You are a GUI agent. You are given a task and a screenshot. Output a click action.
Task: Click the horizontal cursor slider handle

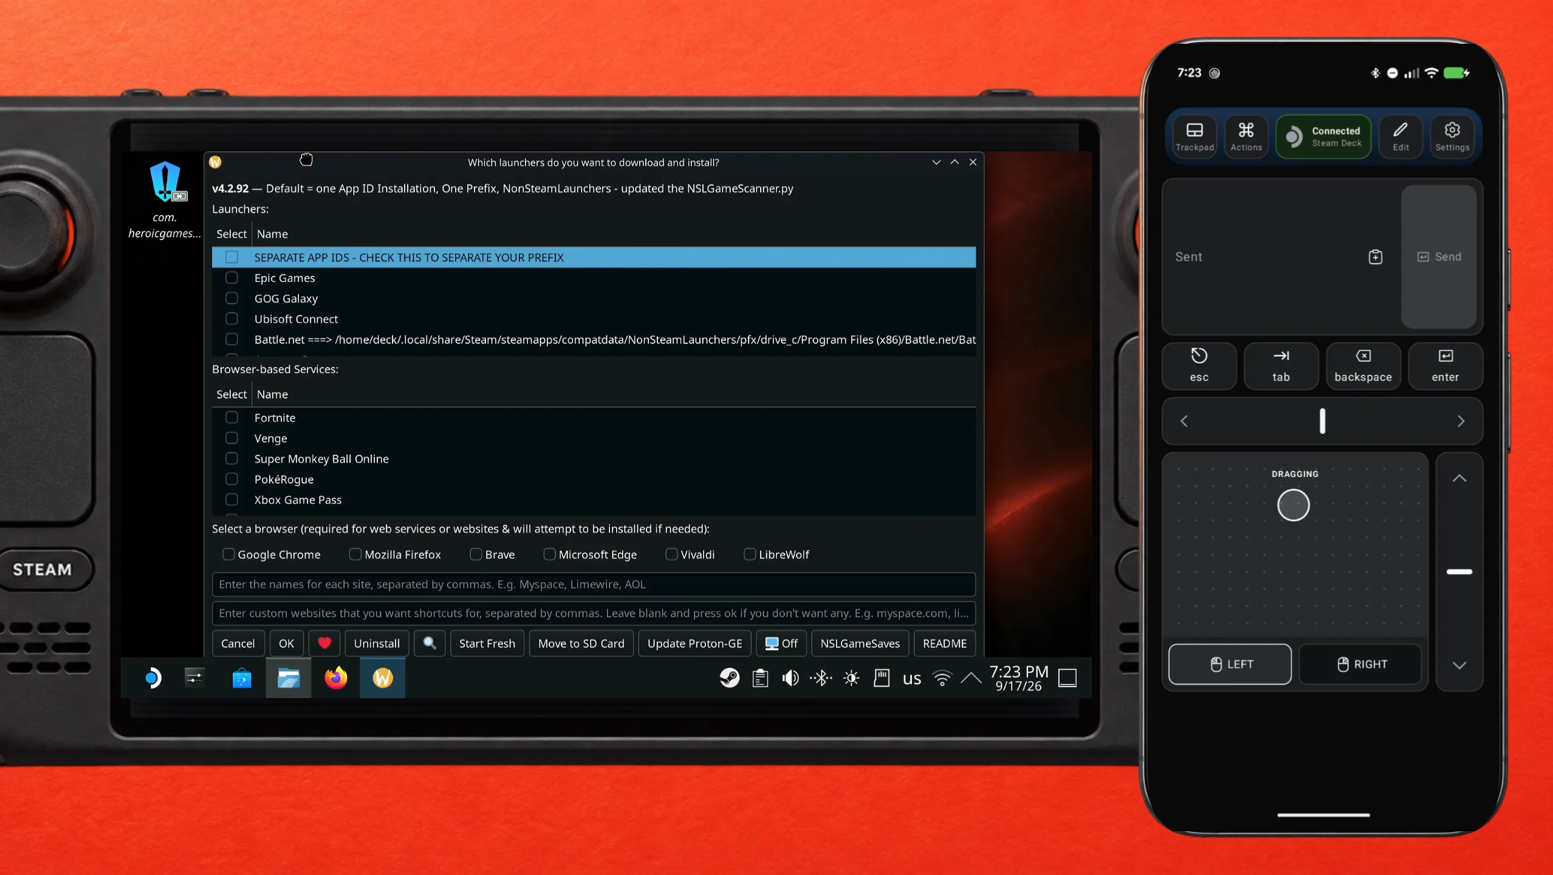1323,421
